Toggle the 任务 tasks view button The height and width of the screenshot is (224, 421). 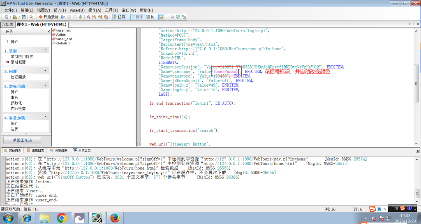pyautogui.click(x=119, y=17)
